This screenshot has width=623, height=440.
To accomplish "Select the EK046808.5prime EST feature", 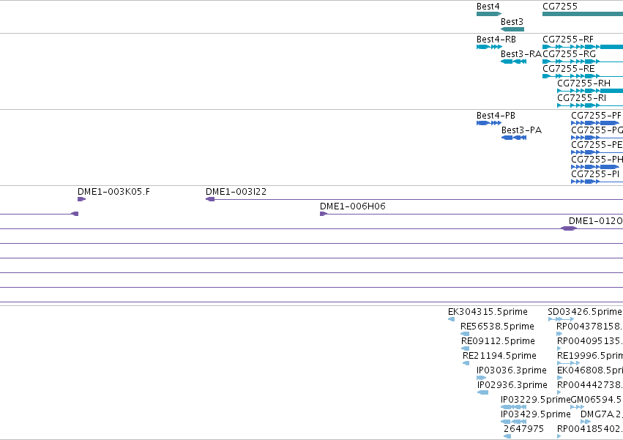I will click(x=560, y=378).
